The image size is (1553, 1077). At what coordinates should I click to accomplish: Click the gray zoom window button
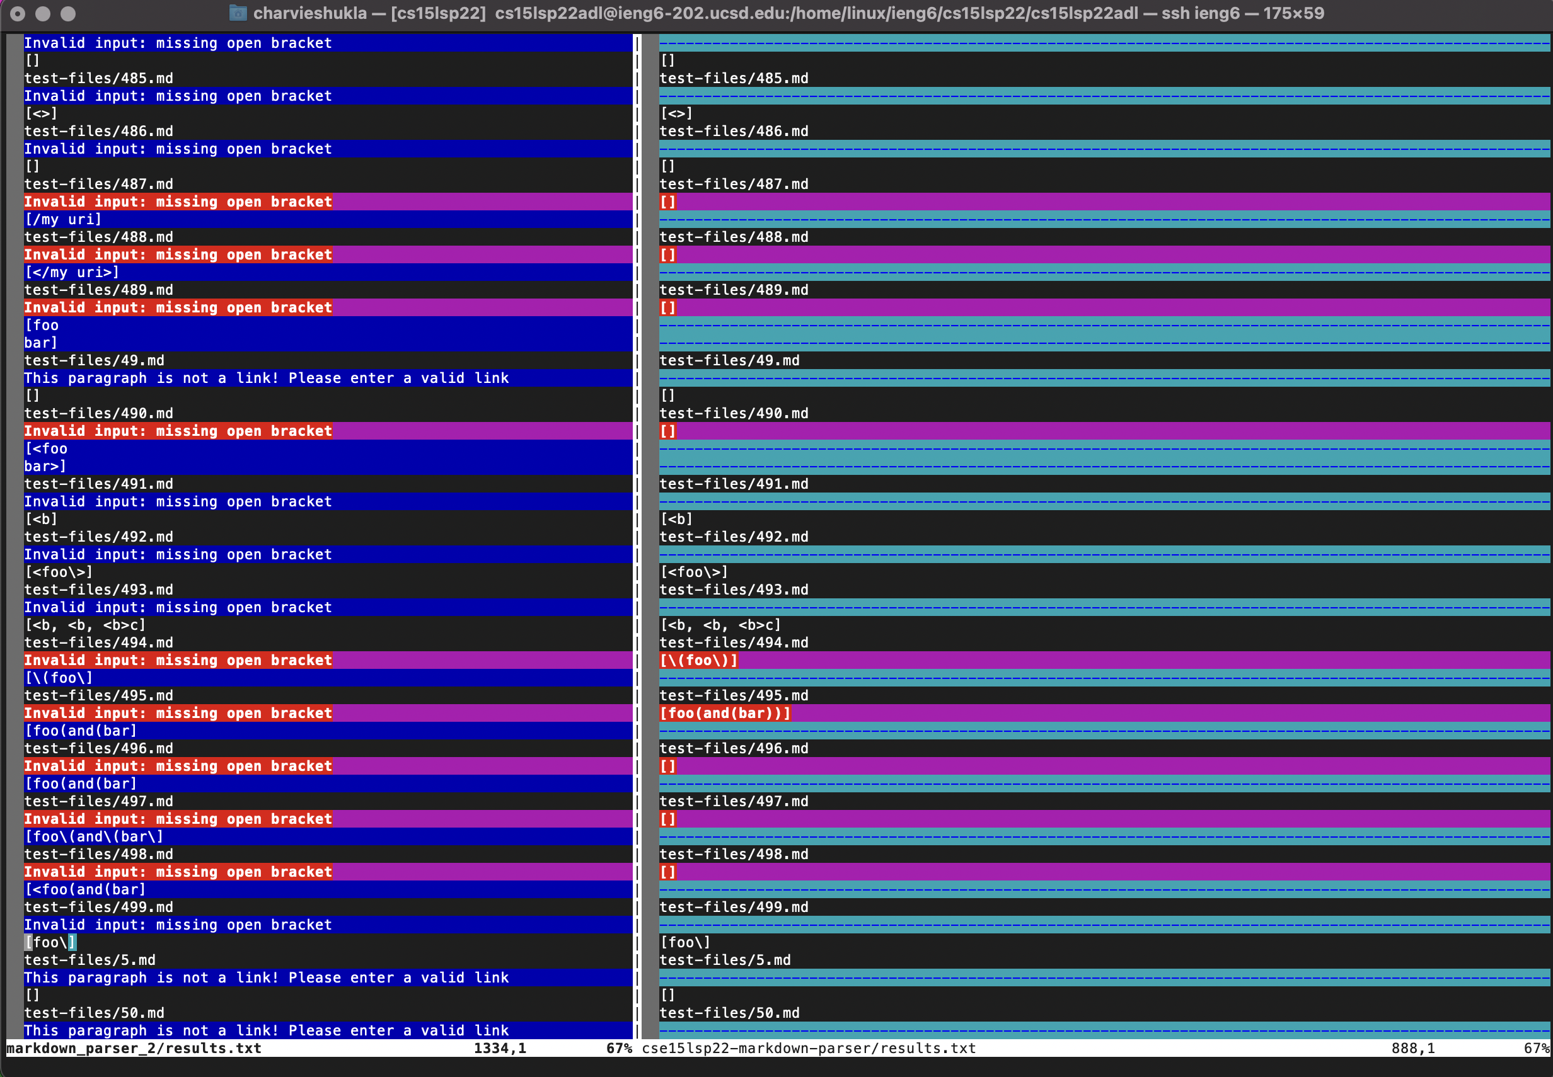pos(68,13)
